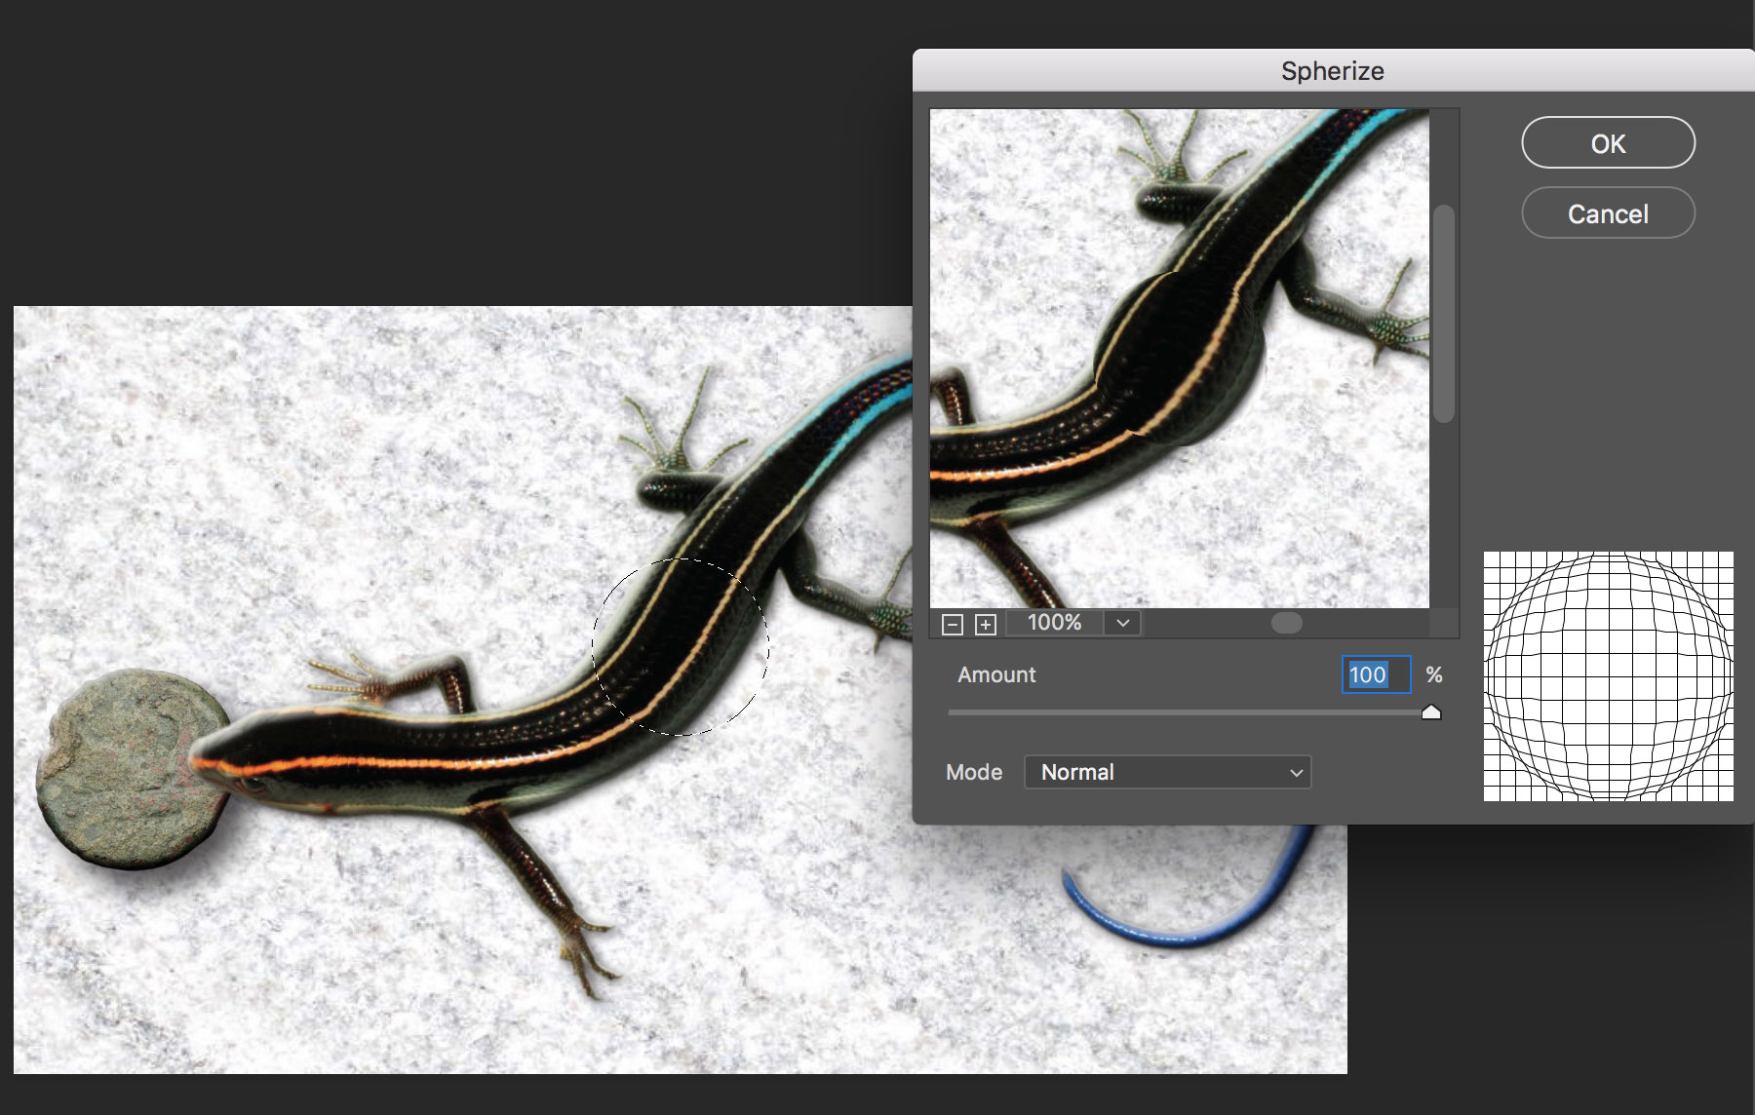Click the Amount slider handle
The width and height of the screenshot is (1755, 1115).
pos(1431,712)
